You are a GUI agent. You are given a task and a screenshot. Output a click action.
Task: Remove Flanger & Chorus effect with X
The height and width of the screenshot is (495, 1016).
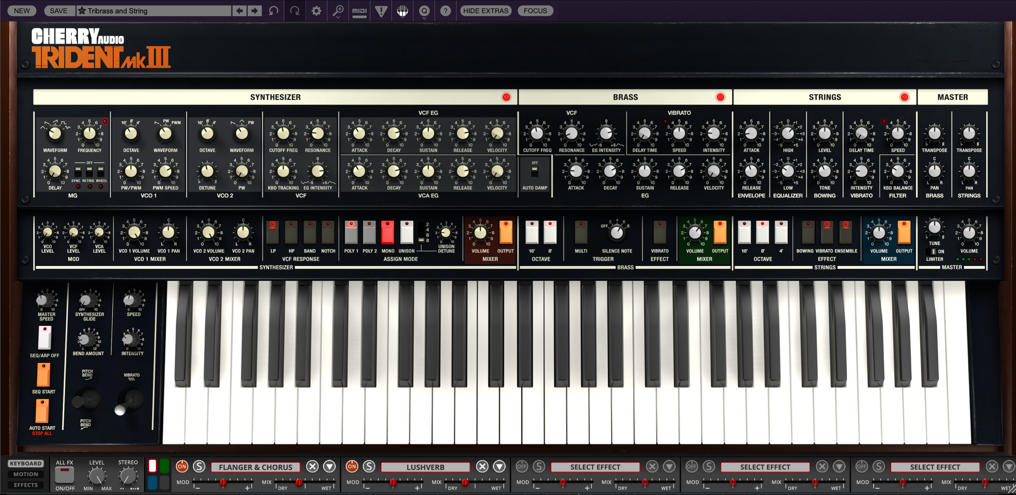[312, 467]
